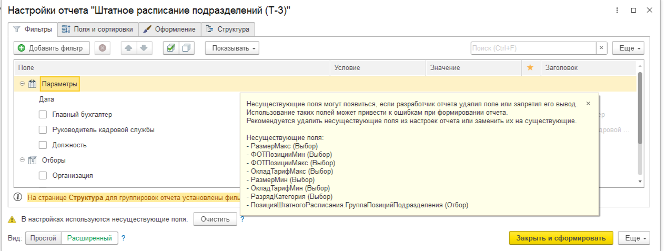666x251 pixels.
Task: Click the delete filter red X icon
Action: (102, 48)
